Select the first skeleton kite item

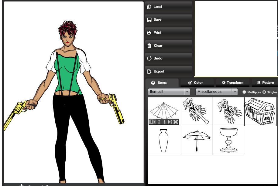[x=196, y=111]
